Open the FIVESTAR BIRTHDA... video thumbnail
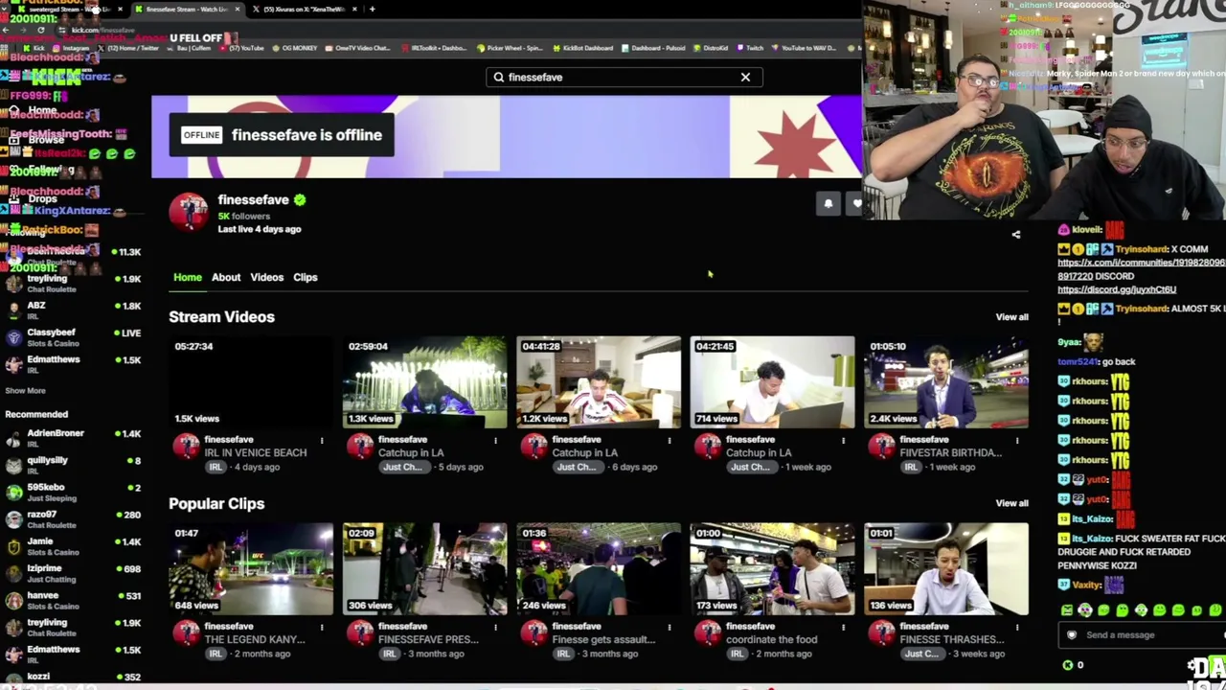This screenshot has width=1226, height=690. point(946,381)
